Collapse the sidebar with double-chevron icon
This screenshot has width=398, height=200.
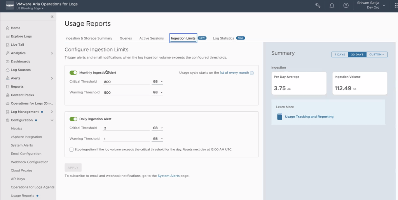[52, 17]
